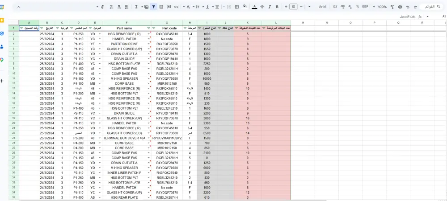Open Google Maps in side panel

pos(2,60)
